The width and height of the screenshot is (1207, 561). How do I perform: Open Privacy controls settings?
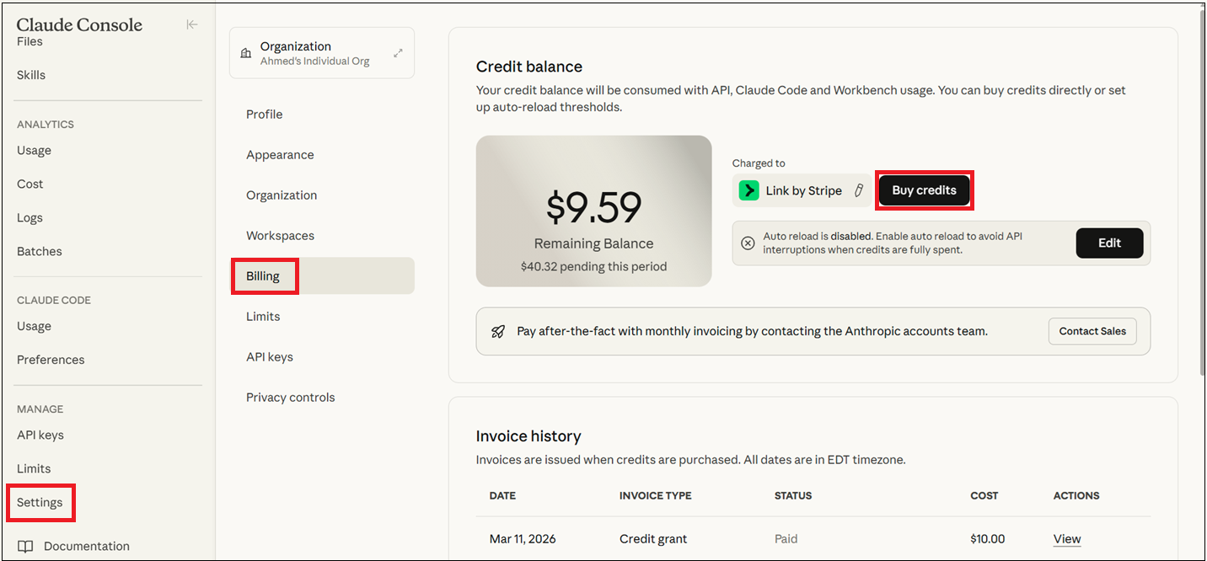click(290, 398)
